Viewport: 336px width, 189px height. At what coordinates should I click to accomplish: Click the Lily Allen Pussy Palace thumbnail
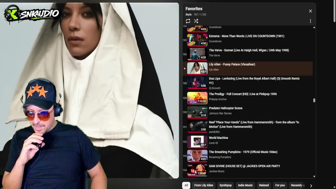click(x=197, y=68)
